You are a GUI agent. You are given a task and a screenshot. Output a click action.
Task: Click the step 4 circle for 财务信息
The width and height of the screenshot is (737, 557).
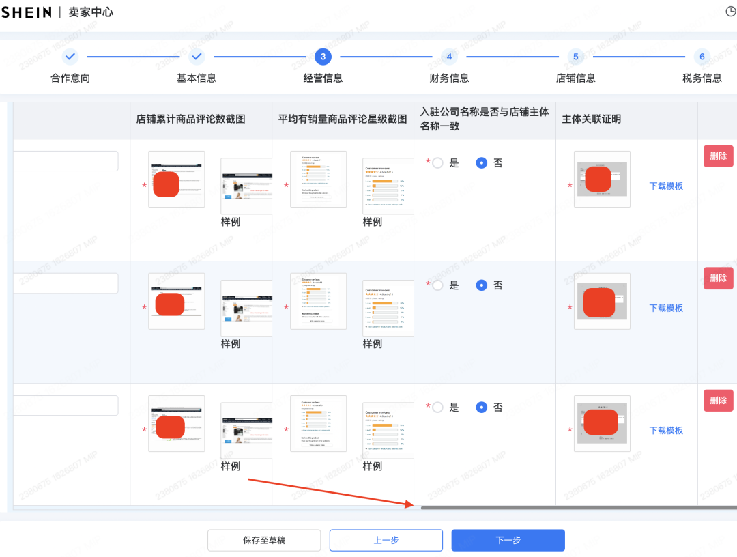[x=449, y=57]
